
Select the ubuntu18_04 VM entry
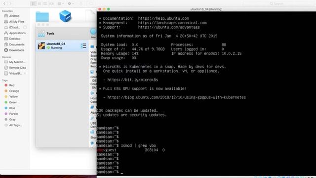(x=62, y=46)
